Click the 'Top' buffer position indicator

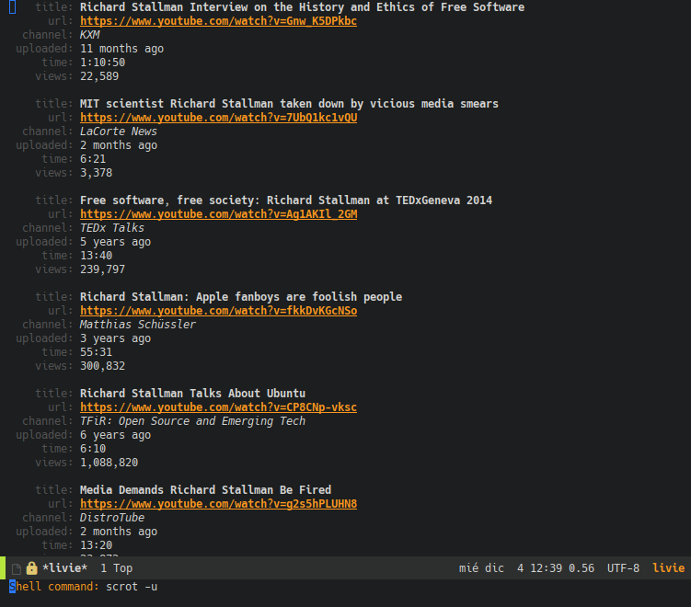[122, 568]
